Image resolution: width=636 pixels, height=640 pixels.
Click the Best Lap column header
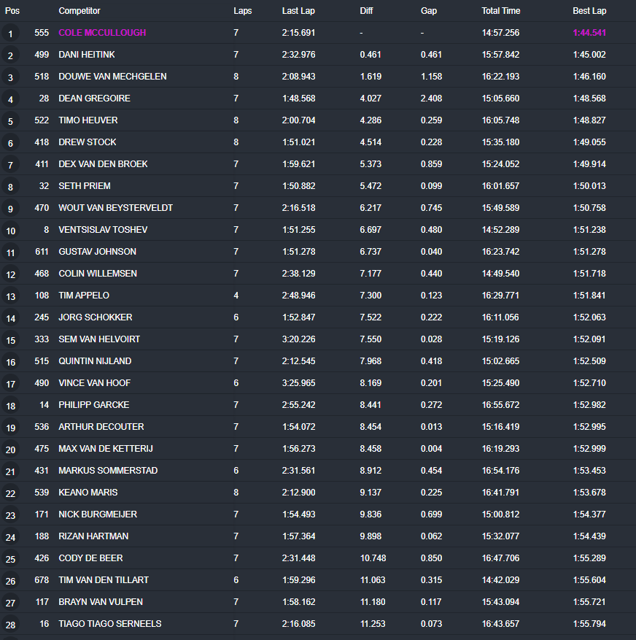point(589,11)
